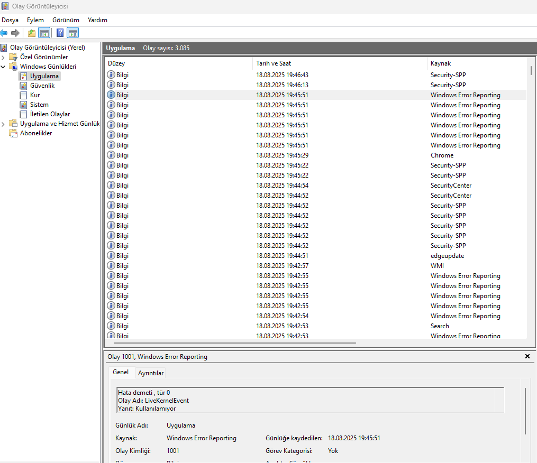Close the event details preview pane
The height and width of the screenshot is (463, 537).
(x=527, y=356)
